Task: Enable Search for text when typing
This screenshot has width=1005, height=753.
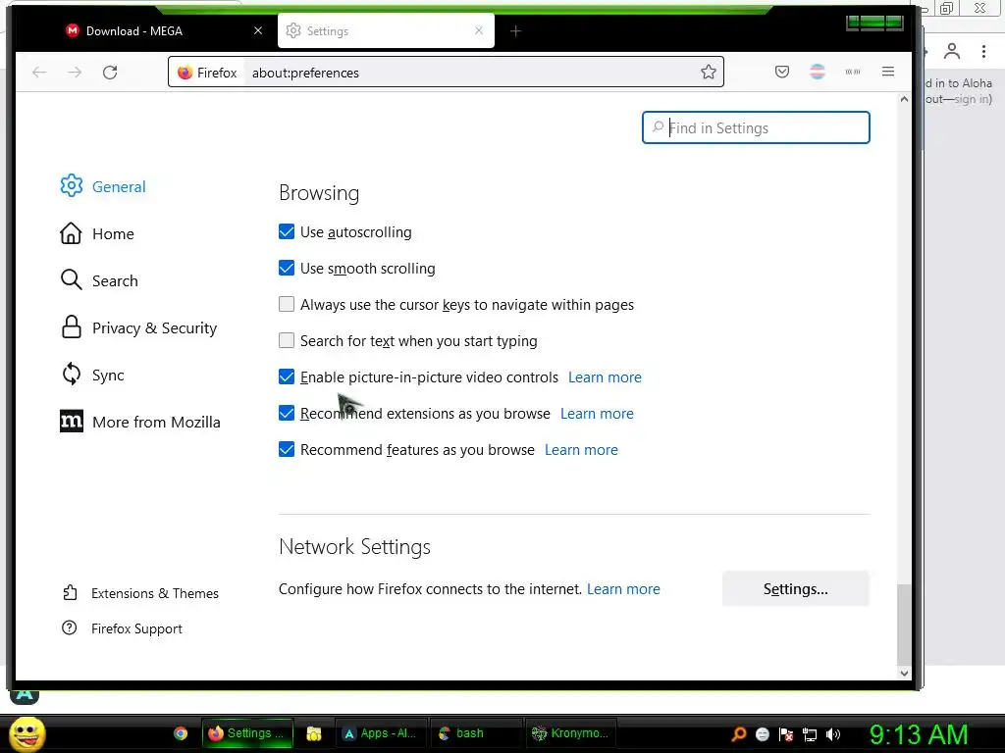Action: 287,340
